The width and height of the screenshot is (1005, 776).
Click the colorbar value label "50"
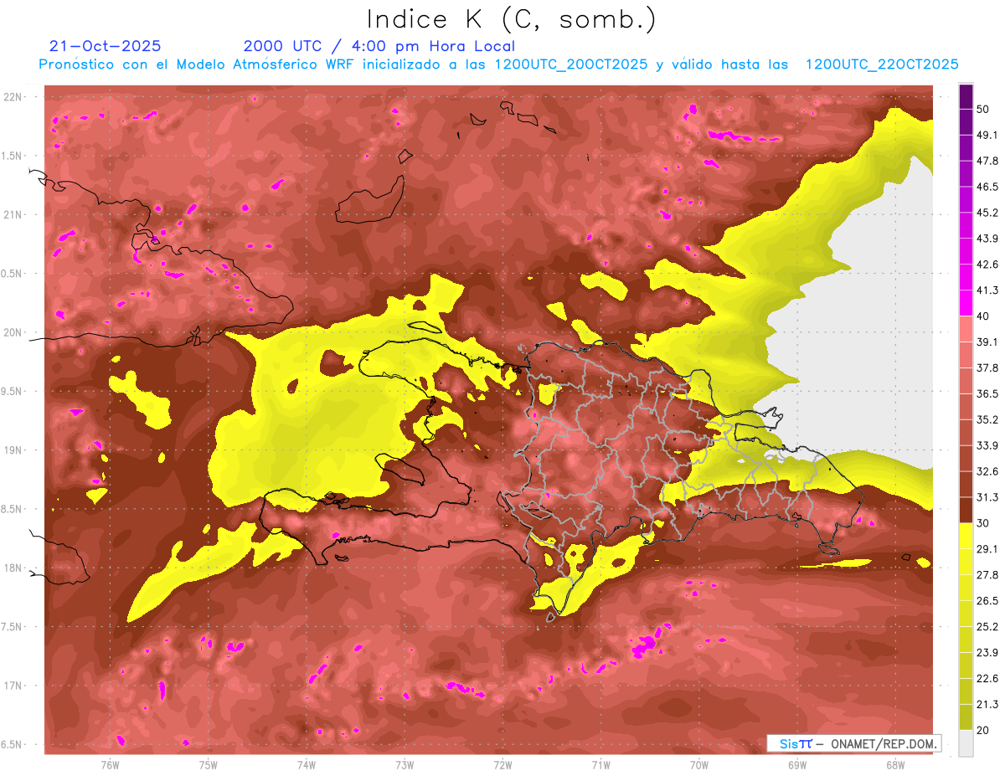pos(983,110)
